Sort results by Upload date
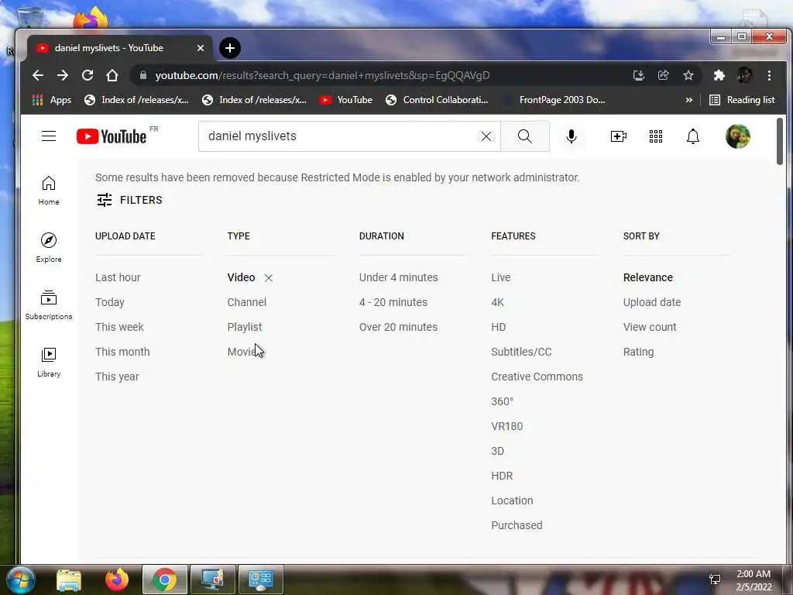 (x=652, y=302)
